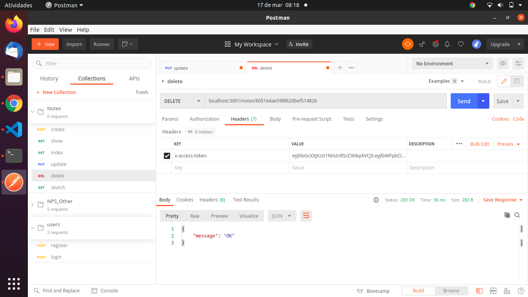Open Find and Replace

(x=57, y=291)
